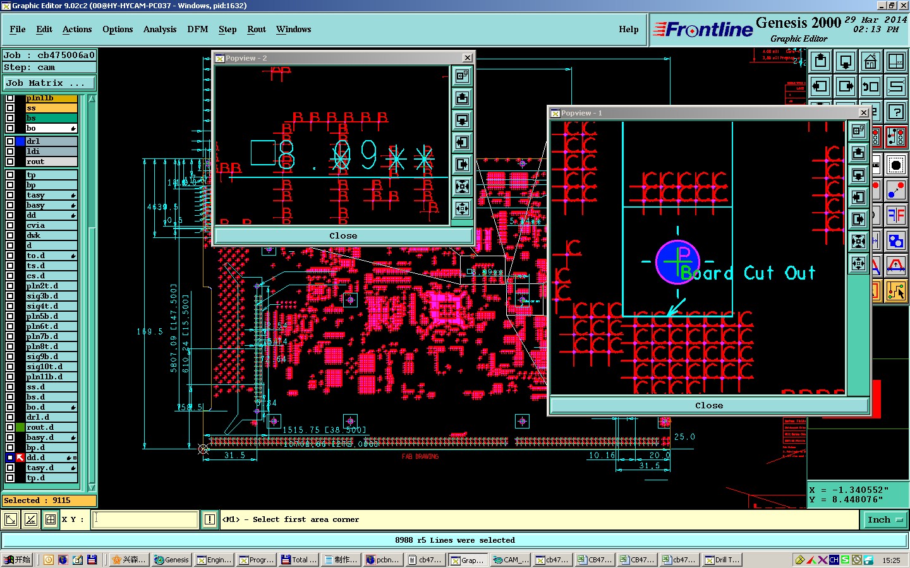Screen dimensions: 910x568
Task: Click the traffic light net icon in toolbar
Action: click(896, 137)
